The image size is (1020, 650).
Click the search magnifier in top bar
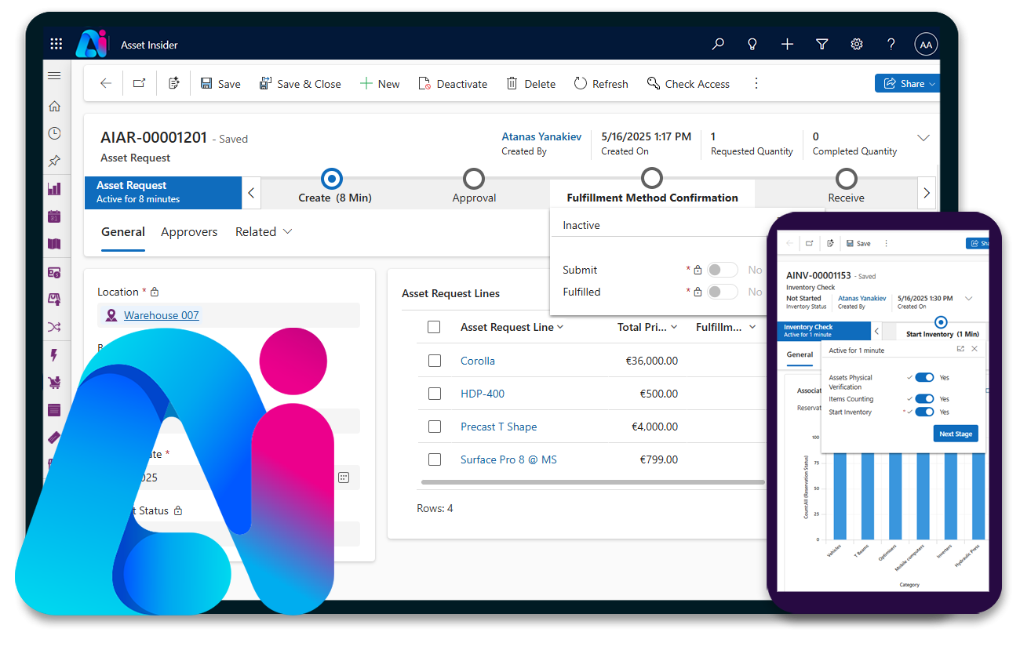(718, 45)
